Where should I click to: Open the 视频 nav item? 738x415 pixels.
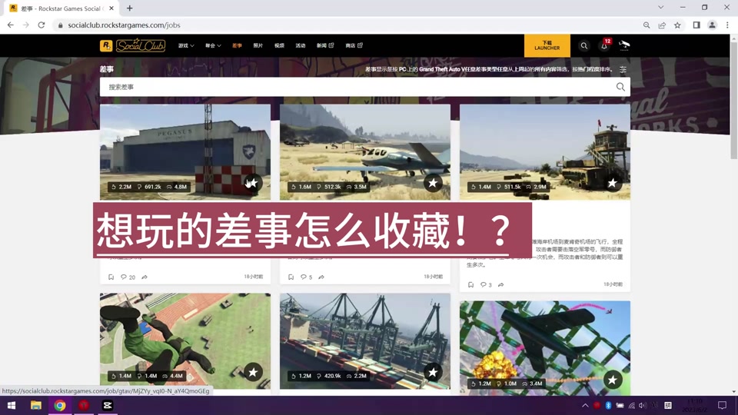[x=279, y=45]
